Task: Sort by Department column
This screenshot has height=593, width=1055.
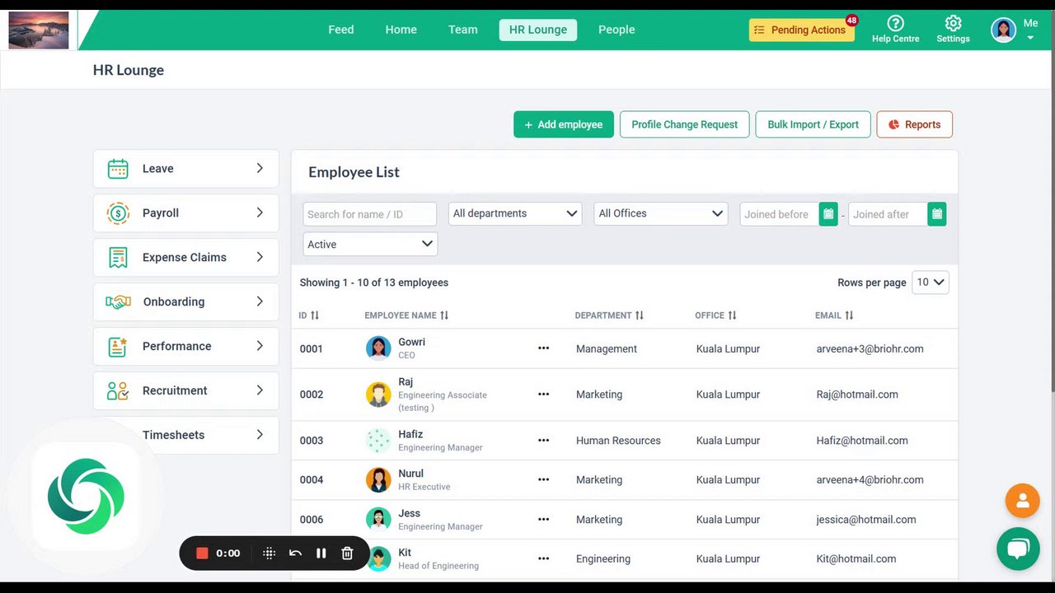Action: (x=639, y=315)
